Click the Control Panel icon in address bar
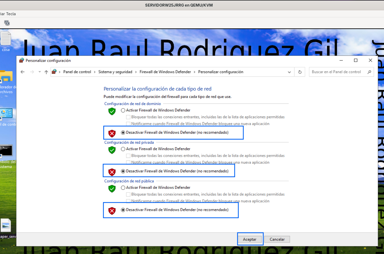Viewport: 384px width, 254px height. (54, 72)
